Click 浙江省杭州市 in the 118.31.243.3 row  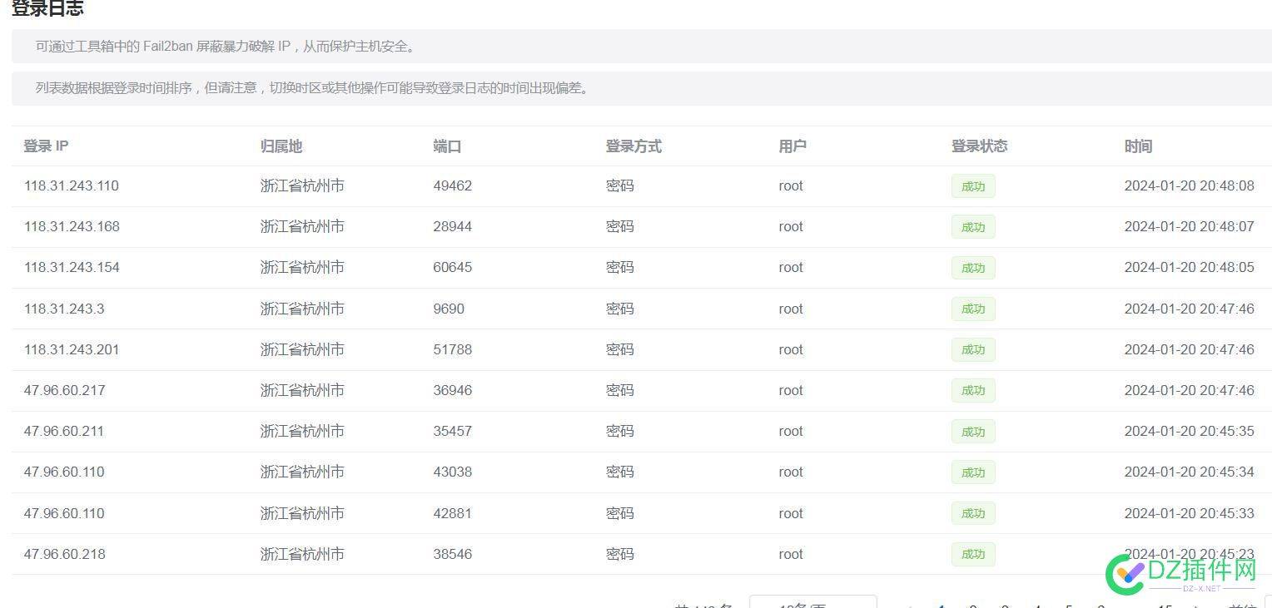pos(302,309)
